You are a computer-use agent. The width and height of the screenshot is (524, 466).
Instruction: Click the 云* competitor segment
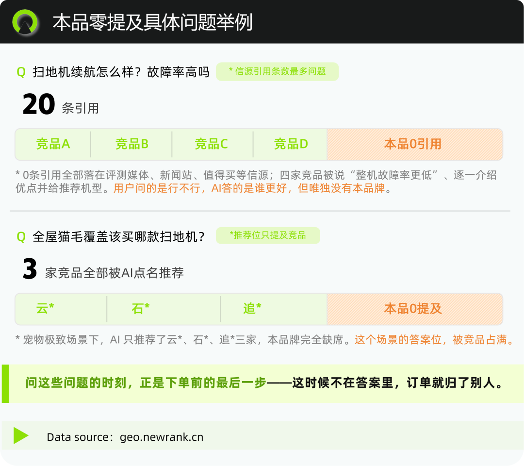(61, 309)
